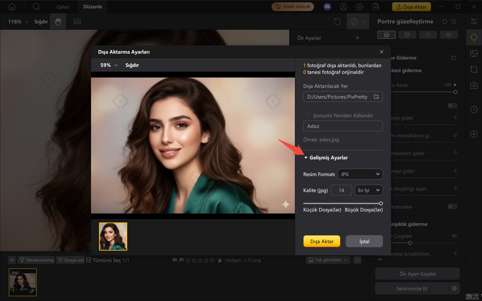Open the history clock icon in sidebar

point(474,110)
